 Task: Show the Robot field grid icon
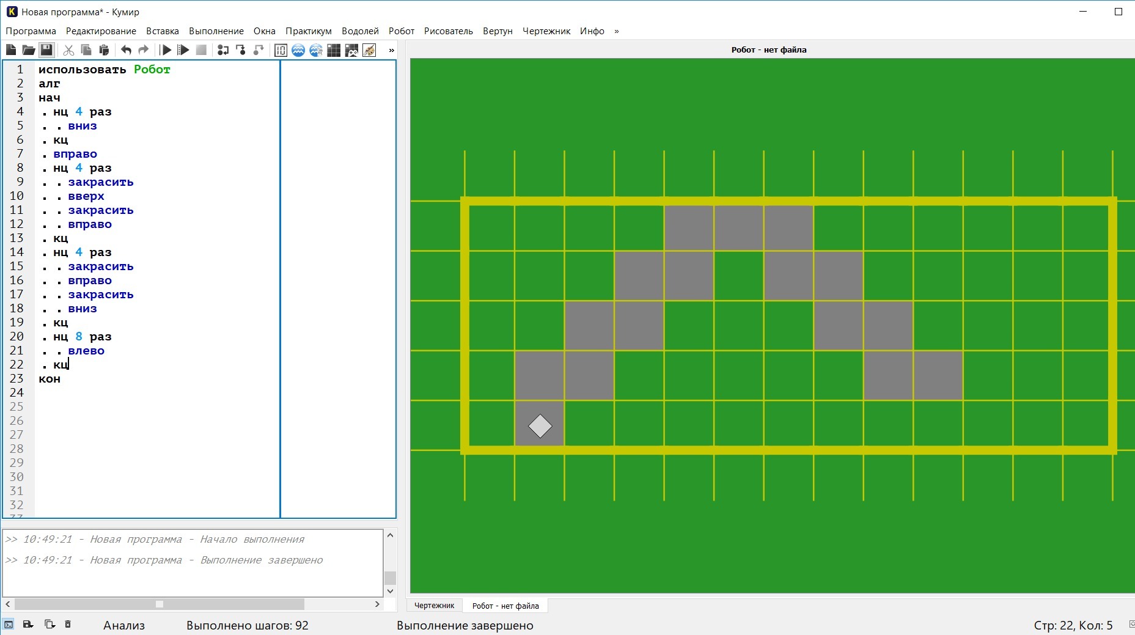[x=334, y=50]
